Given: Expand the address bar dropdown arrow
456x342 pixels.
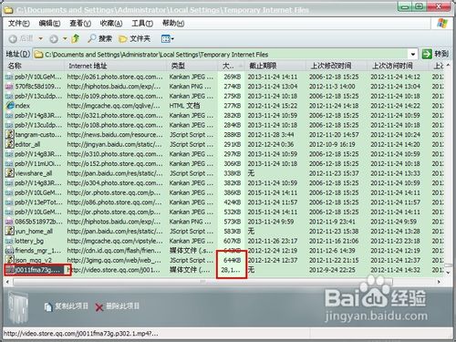Looking at the screenshot, I should 413,55.
